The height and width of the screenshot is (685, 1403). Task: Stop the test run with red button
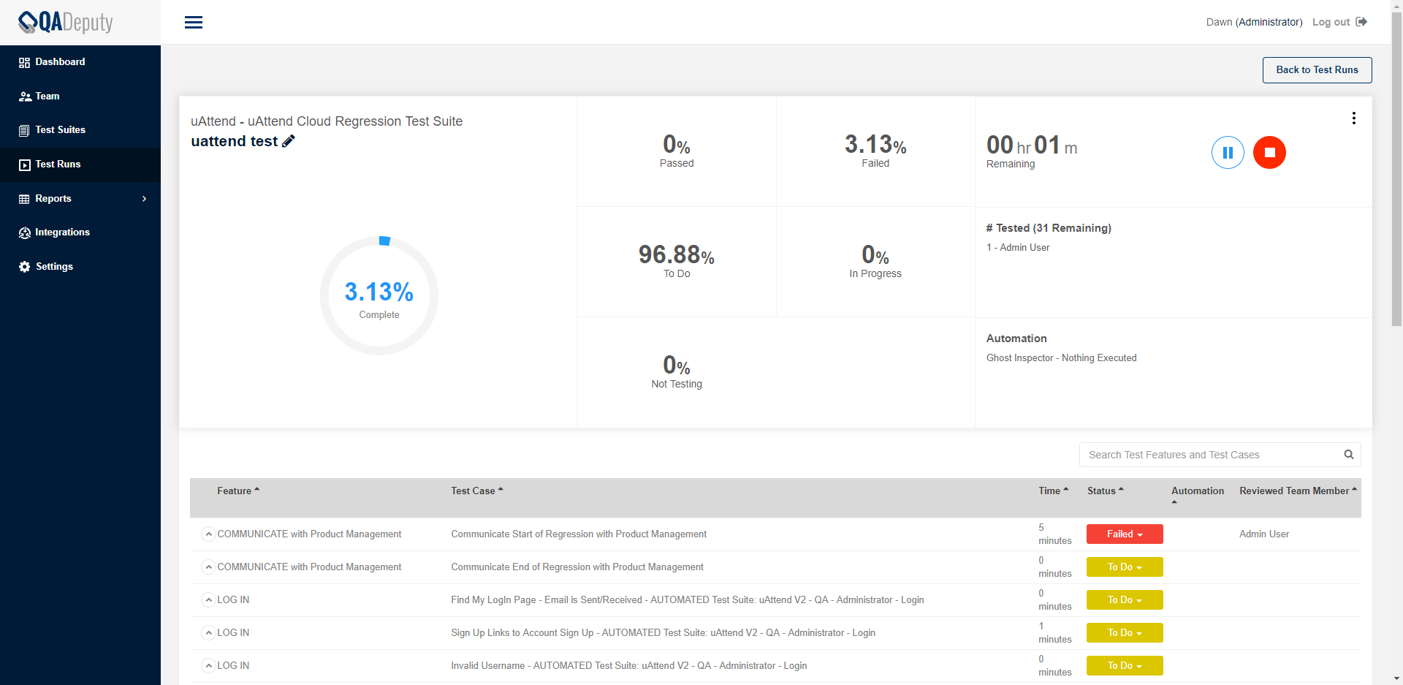pos(1269,153)
